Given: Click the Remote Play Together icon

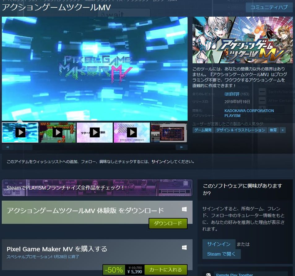Looking at the screenshot, I should click(x=208, y=274).
